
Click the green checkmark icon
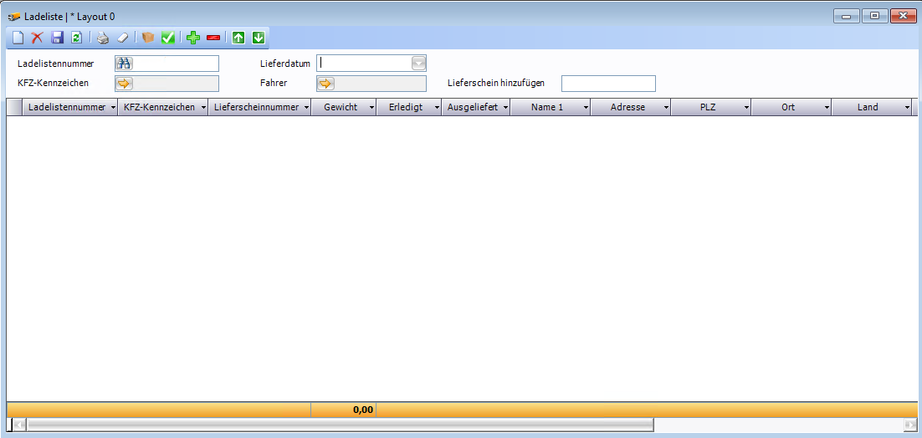pos(168,38)
